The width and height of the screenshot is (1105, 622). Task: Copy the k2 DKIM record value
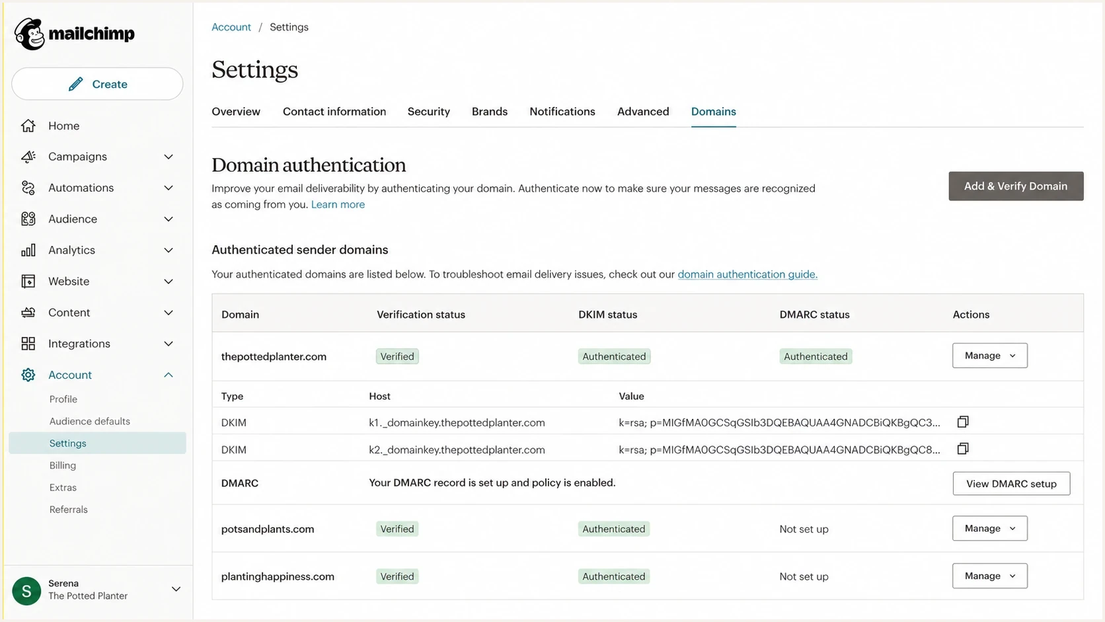[x=963, y=449]
